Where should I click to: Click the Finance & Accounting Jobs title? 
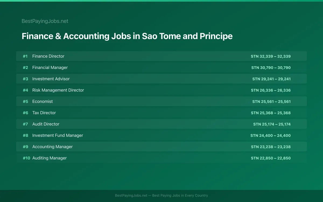pyautogui.click(x=127, y=36)
